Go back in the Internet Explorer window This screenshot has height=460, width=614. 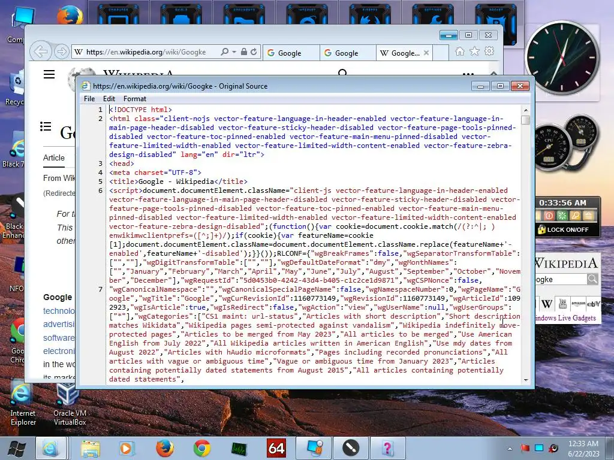click(41, 52)
